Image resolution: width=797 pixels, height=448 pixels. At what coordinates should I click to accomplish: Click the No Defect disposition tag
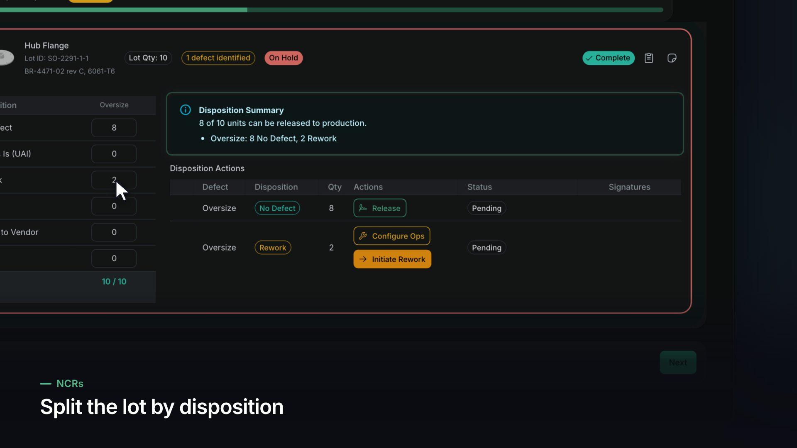tap(277, 208)
